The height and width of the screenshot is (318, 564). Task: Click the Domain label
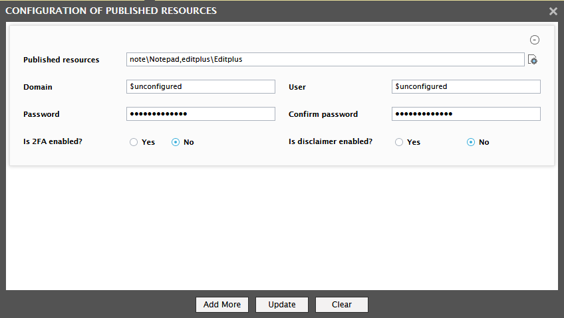point(38,87)
